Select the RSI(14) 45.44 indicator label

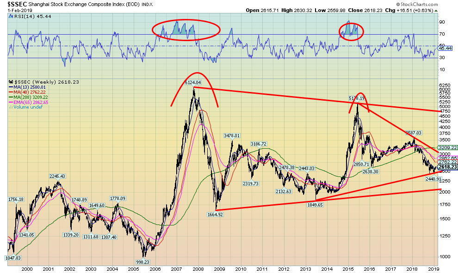25,16
